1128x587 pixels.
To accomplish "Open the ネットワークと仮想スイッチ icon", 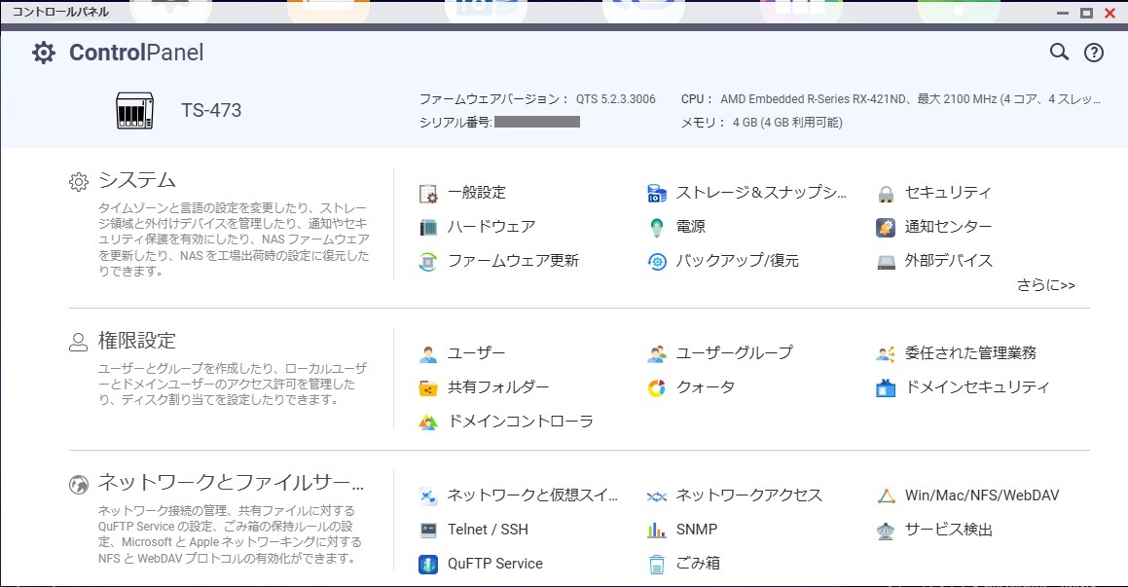I will [x=428, y=496].
